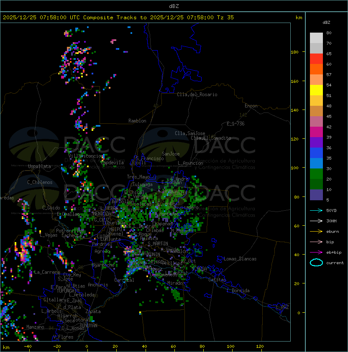Select the La_Carrera map label
348x352 pixels.
(47, 272)
